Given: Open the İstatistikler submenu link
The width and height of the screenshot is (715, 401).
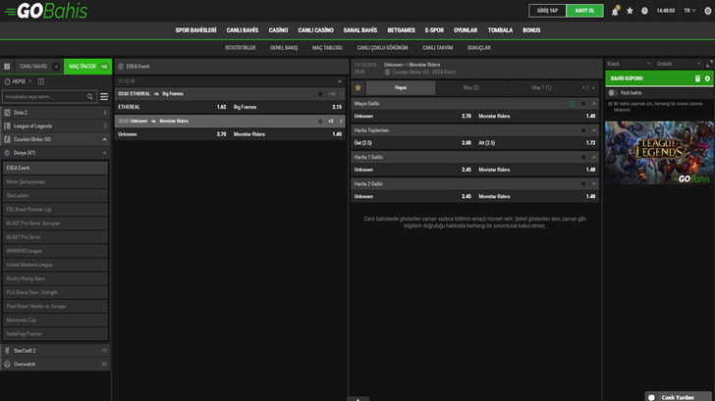Looking at the screenshot, I should [241, 48].
